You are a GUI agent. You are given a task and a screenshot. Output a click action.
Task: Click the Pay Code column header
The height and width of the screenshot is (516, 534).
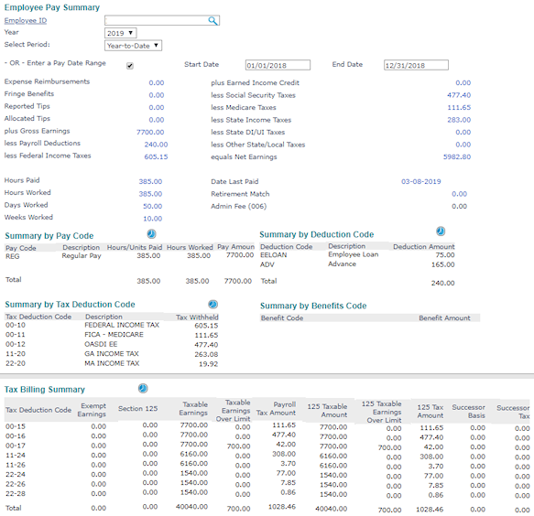pos(21,248)
